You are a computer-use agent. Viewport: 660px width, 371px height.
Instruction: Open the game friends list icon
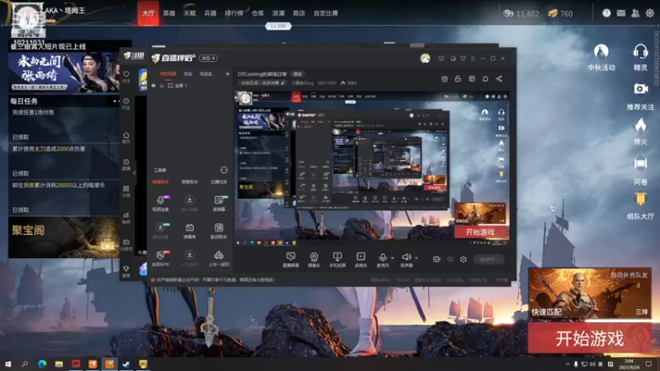click(635, 13)
